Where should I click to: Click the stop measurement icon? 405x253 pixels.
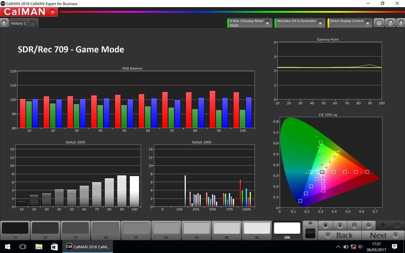point(325,225)
